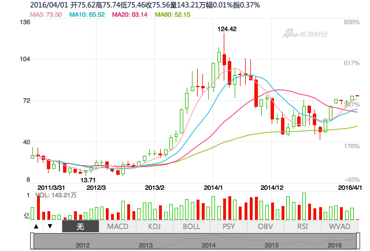Click the 2014/1 date axis label

[213, 188]
